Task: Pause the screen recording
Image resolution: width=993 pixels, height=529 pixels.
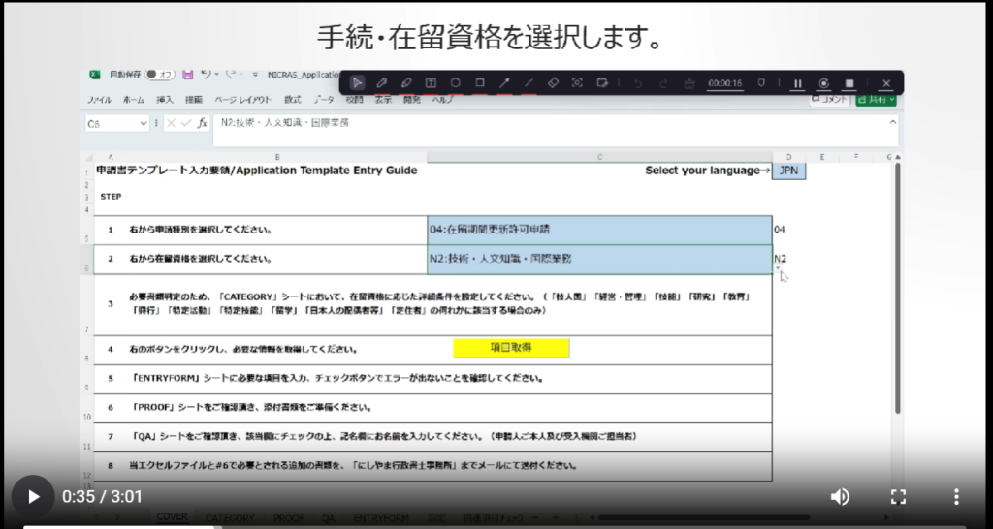Action: [x=798, y=83]
